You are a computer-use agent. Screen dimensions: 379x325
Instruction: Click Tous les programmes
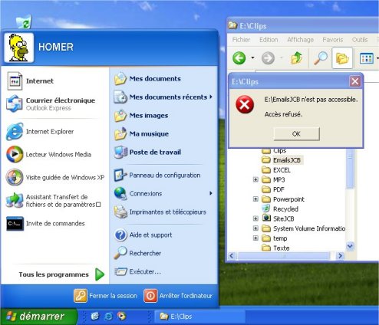pyautogui.click(x=61, y=274)
